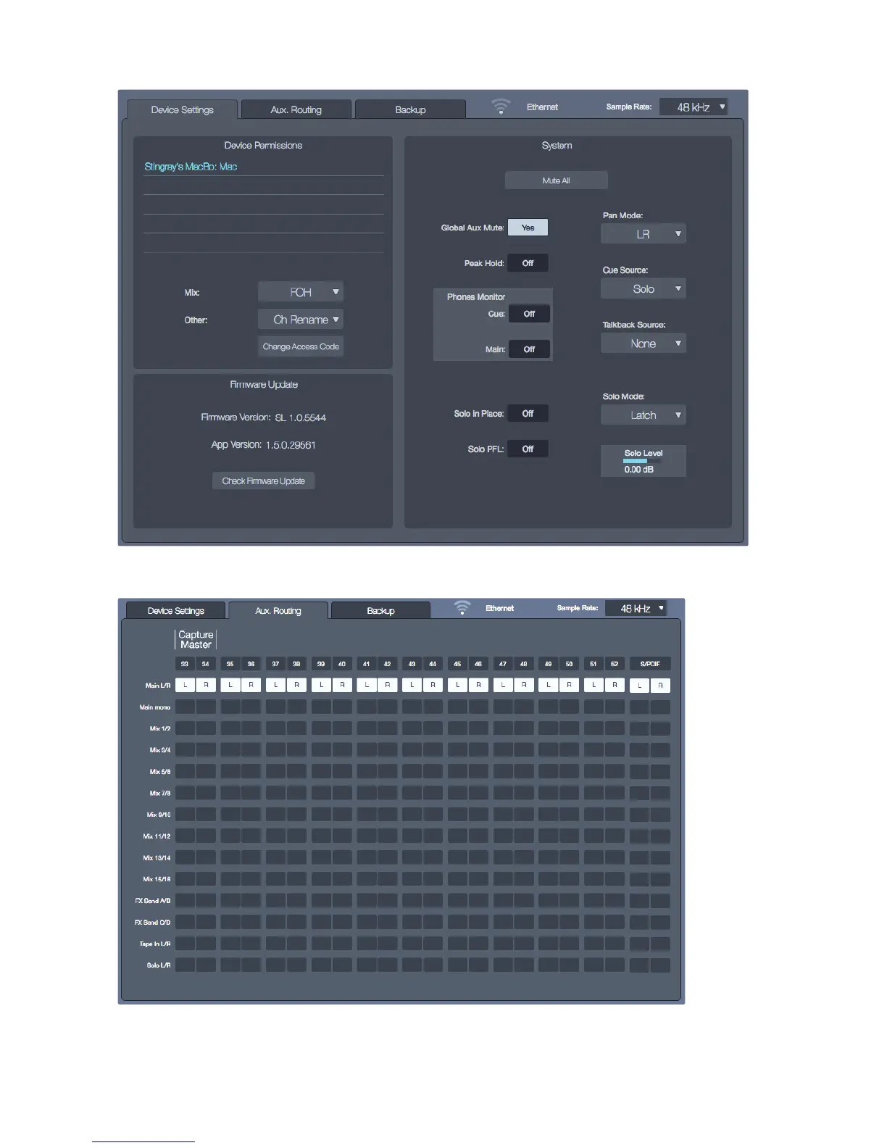Toggle Main L/R L cell under column 41
The image size is (887, 1148).
click(x=367, y=685)
